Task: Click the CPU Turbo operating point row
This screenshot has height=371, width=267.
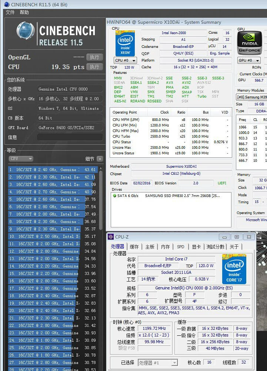Action: [170, 136]
